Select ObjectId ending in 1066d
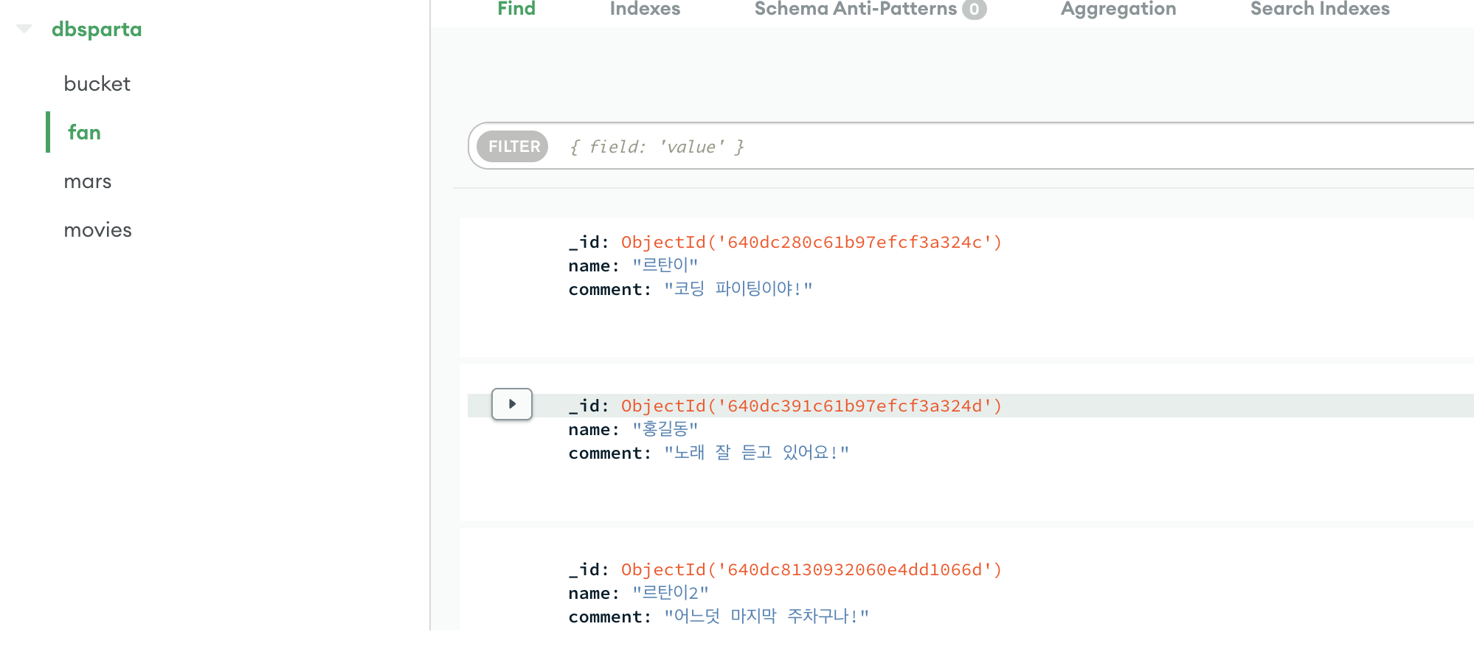1474x649 pixels. tap(812, 570)
